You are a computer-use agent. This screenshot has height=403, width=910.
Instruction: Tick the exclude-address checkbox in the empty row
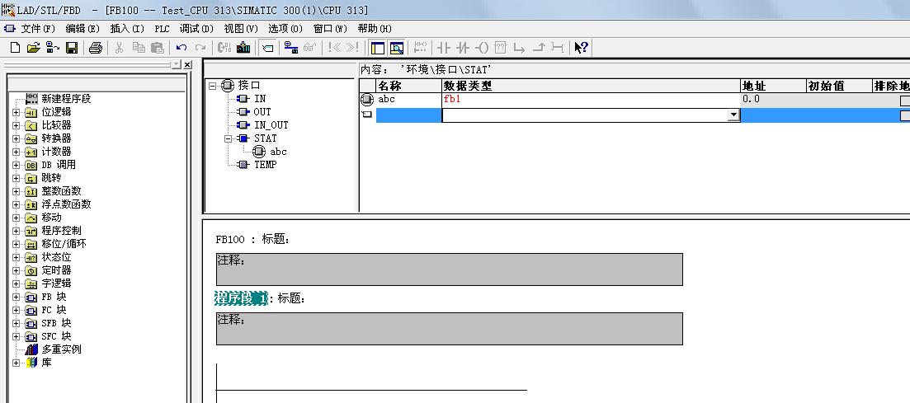click(x=904, y=115)
